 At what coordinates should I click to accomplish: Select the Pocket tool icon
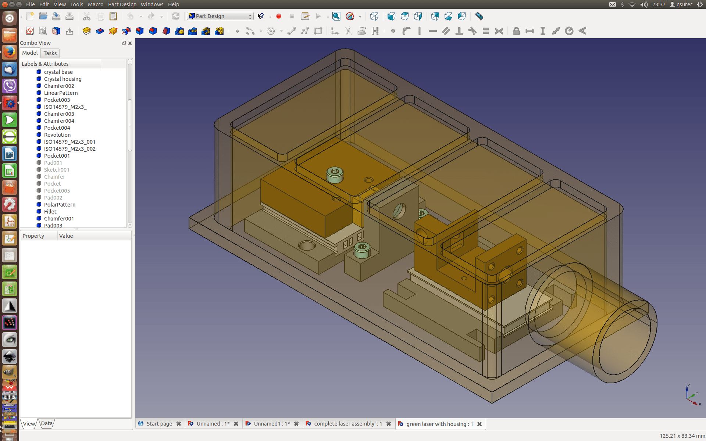(x=100, y=31)
